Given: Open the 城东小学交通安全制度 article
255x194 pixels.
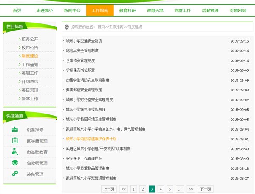Looking at the screenshot, I should (84, 41).
